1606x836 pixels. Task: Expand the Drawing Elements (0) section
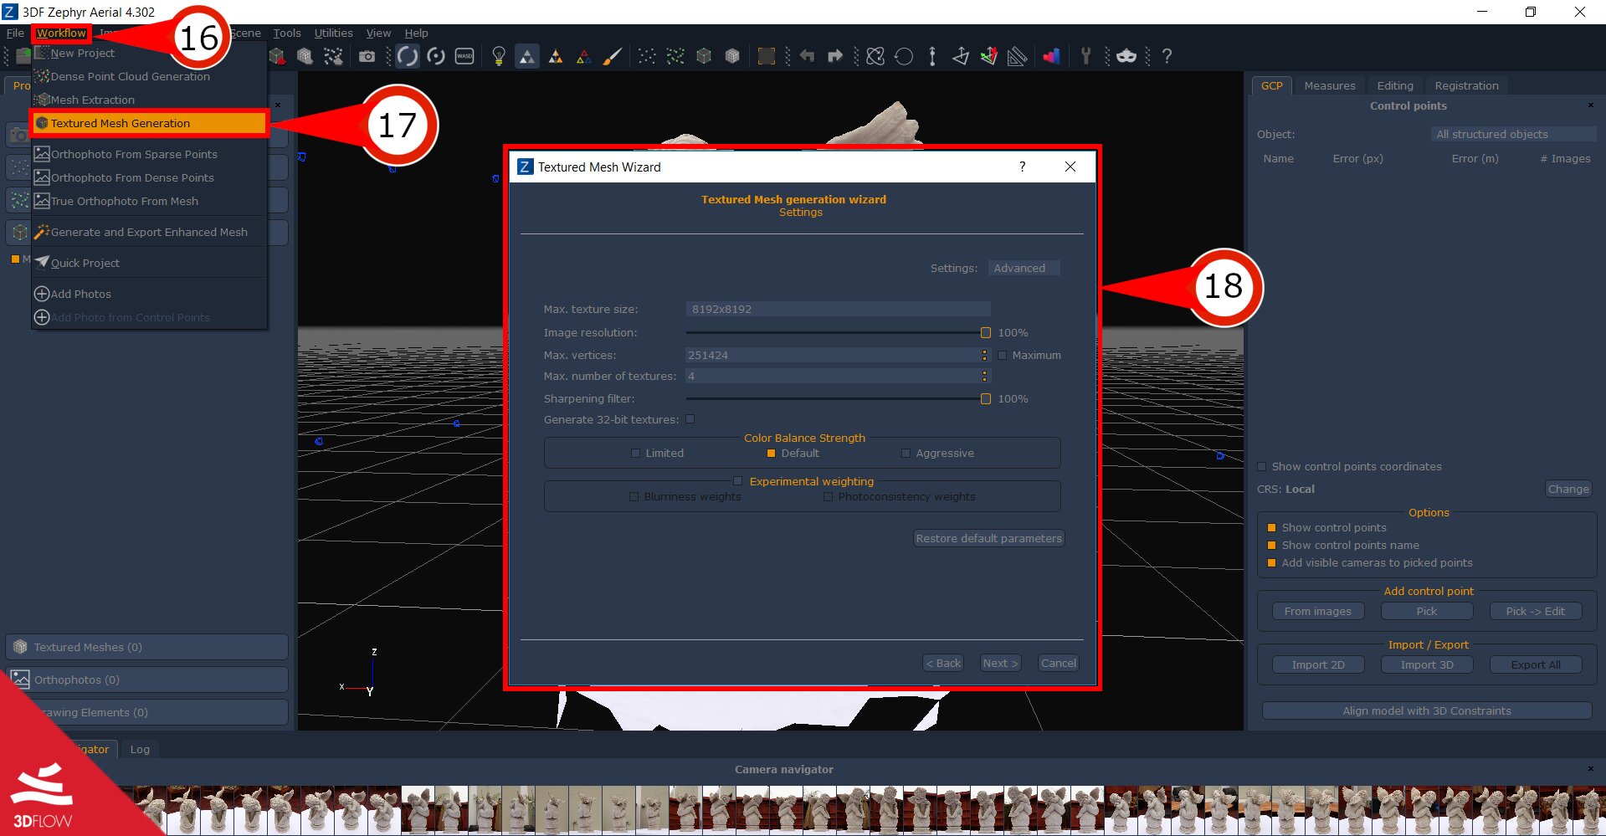(x=147, y=712)
